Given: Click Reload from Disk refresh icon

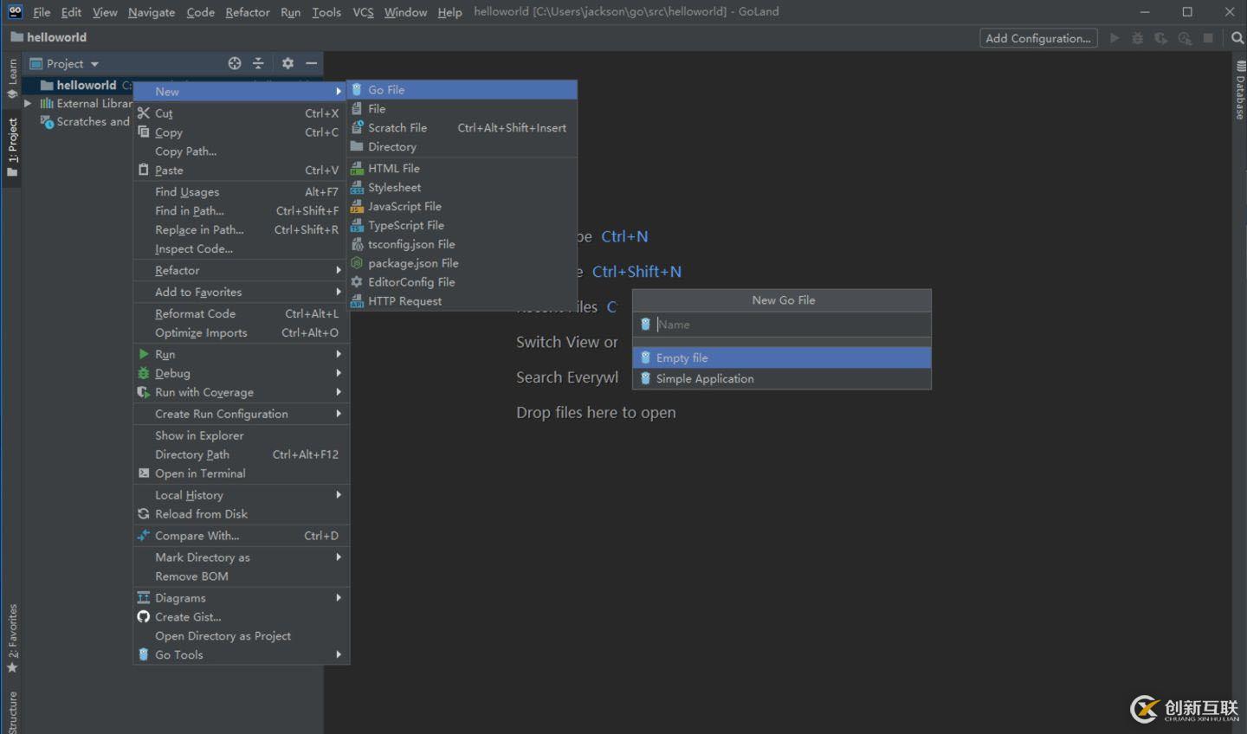Looking at the screenshot, I should point(144,514).
